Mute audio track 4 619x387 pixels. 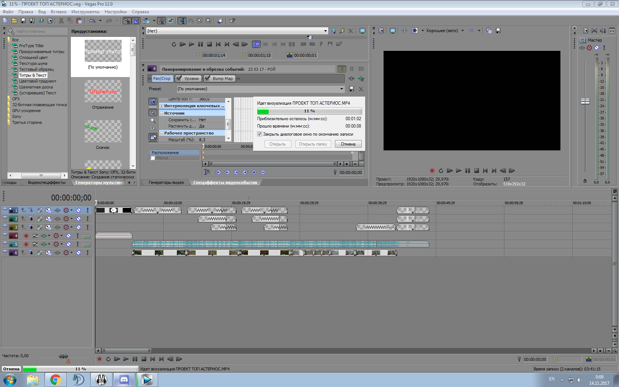click(69, 236)
